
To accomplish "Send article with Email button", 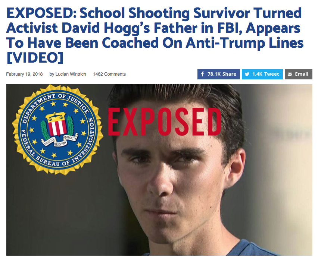I will tap(298, 74).
